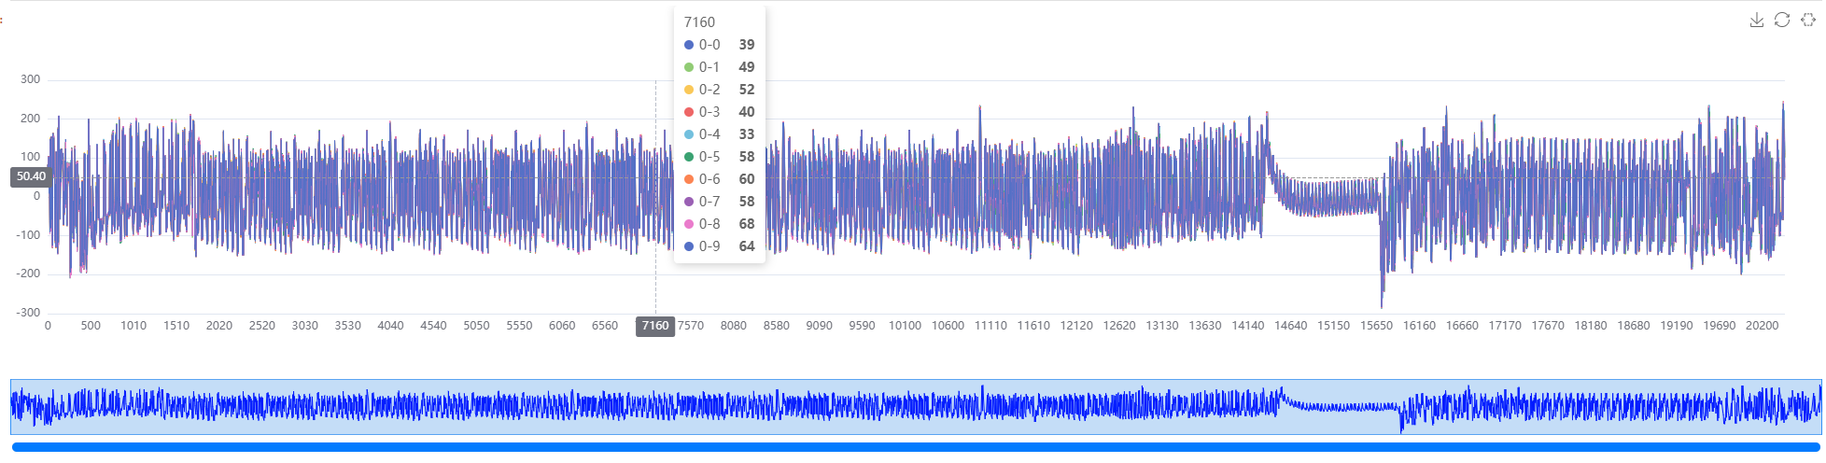Click the 20200 x-axis tick label
The width and height of the screenshot is (1826, 463).
point(1762,326)
